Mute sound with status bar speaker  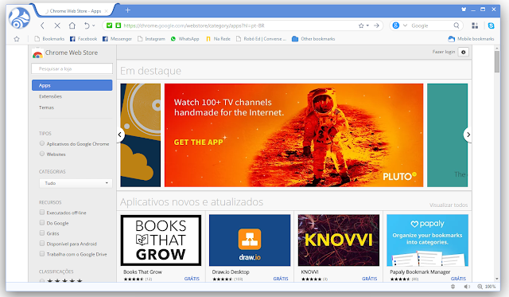pyautogui.click(x=467, y=287)
